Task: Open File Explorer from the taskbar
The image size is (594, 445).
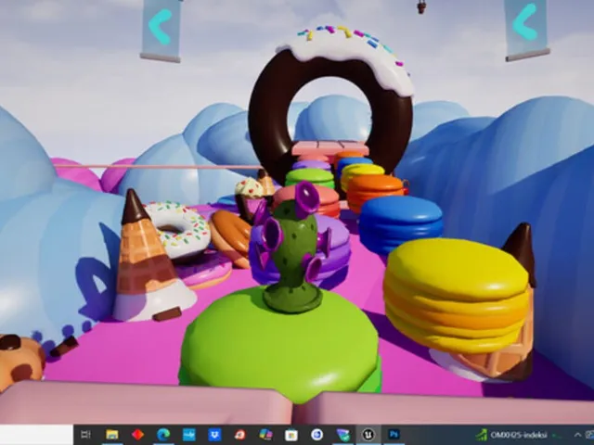Action: click(111, 435)
